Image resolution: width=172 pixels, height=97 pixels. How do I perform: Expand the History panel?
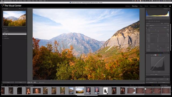point(3,36)
